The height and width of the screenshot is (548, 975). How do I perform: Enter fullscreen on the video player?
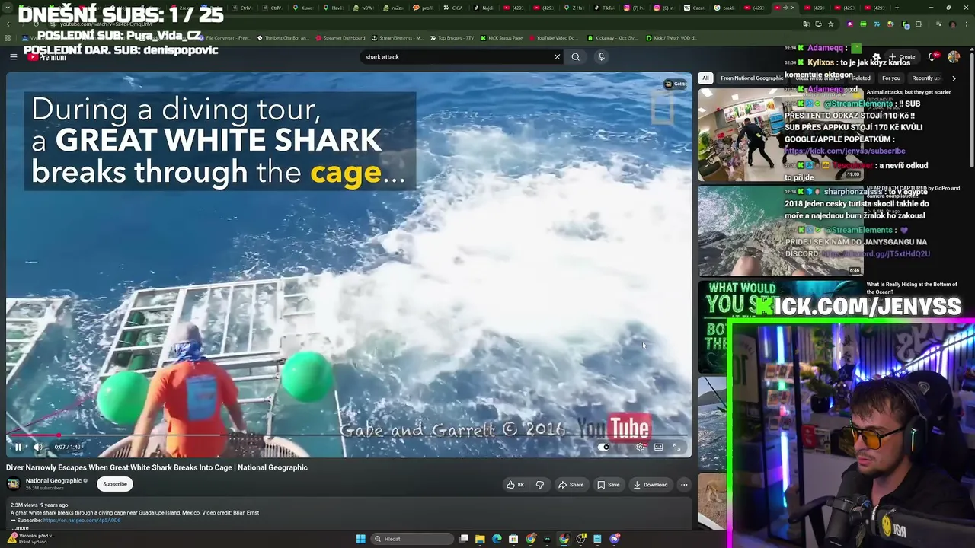pyautogui.click(x=676, y=448)
